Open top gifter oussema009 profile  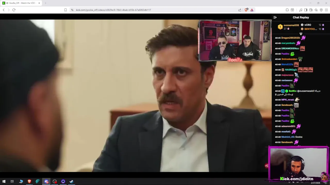[291, 25]
